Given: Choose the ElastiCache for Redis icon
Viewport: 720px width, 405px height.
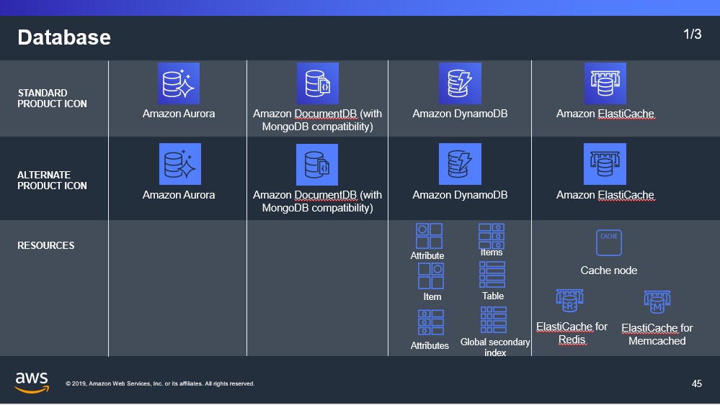Looking at the screenshot, I should click(x=570, y=301).
